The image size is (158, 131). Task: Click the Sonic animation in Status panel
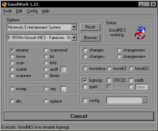click(x=140, y=33)
